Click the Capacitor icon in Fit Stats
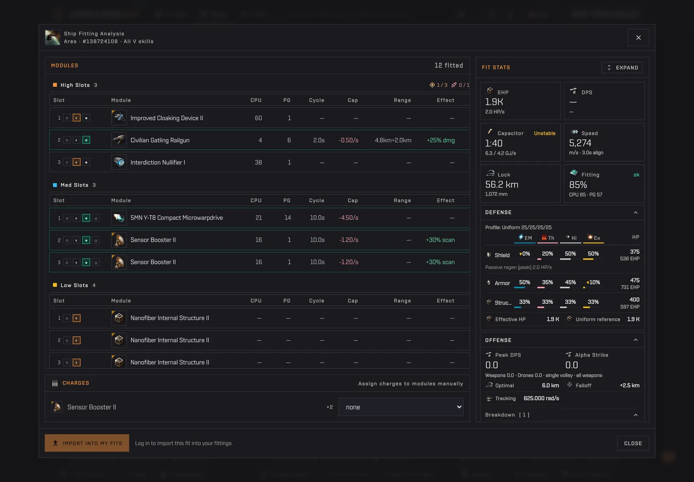The width and height of the screenshot is (694, 482). point(490,131)
